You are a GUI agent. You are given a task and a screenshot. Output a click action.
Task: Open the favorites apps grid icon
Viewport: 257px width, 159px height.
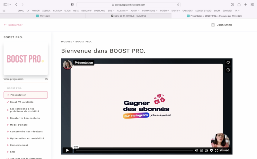pos(4,11)
